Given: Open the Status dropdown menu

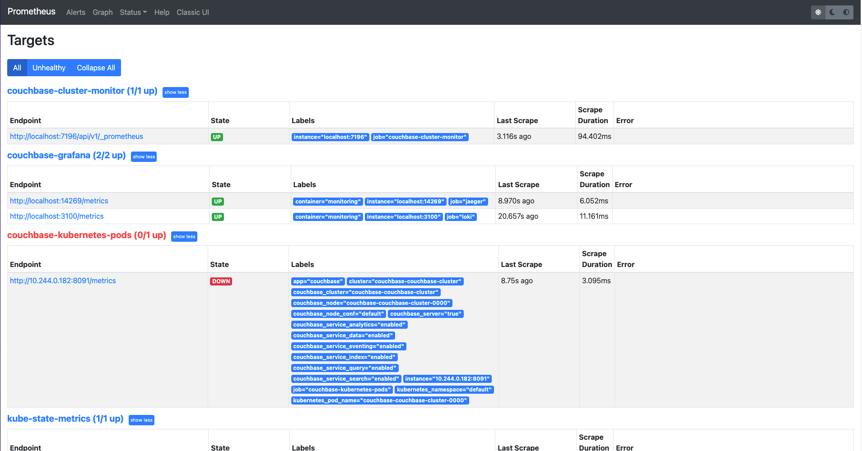Looking at the screenshot, I should pyautogui.click(x=133, y=12).
